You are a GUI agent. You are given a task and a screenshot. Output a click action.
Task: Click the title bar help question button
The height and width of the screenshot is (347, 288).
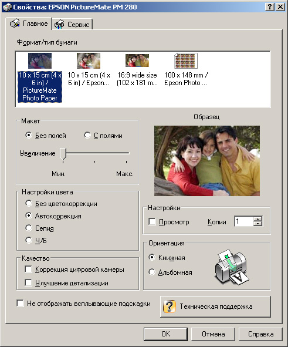(270, 7)
